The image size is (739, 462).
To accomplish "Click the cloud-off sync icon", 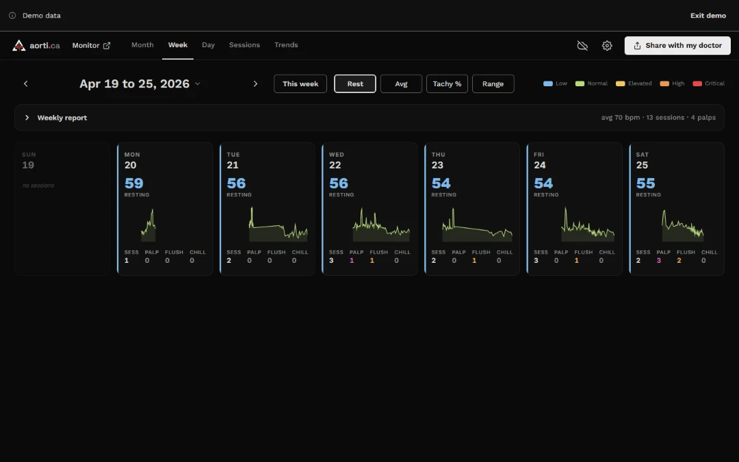I will coord(582,46).
